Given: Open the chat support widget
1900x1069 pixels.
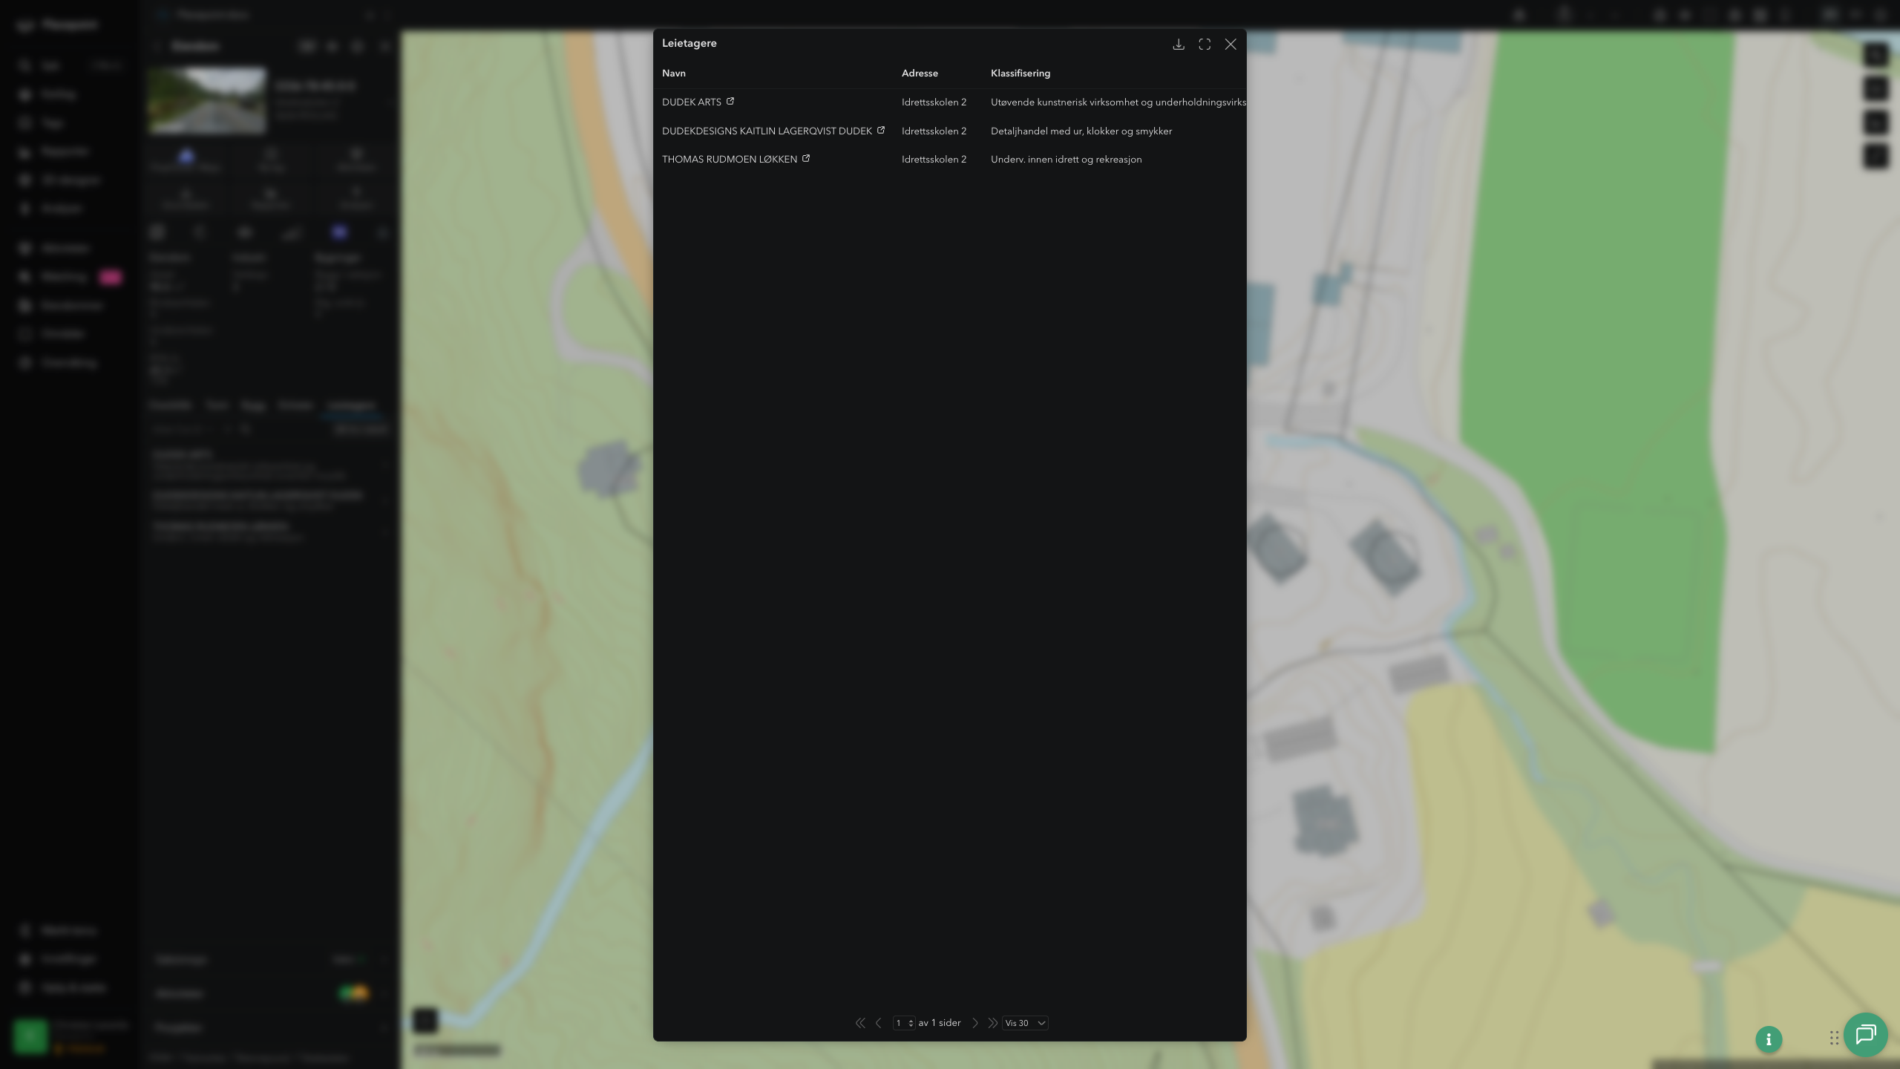Looking at the screenshot, I should point(1866,1034).
